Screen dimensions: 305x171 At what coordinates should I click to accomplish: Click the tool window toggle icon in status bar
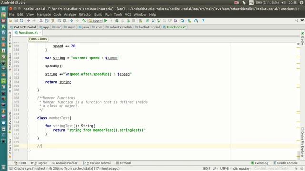[x=11, y=168]
